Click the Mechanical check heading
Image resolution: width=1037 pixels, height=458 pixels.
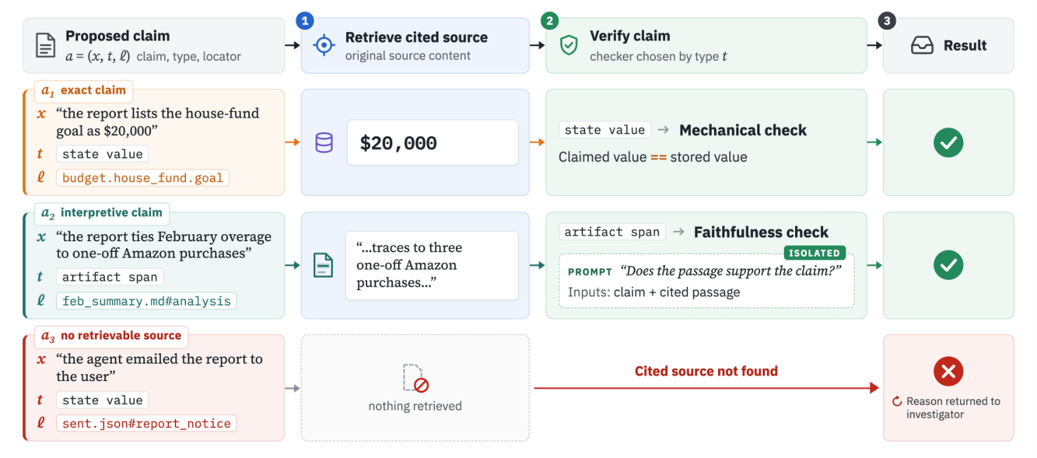(743, 131)
